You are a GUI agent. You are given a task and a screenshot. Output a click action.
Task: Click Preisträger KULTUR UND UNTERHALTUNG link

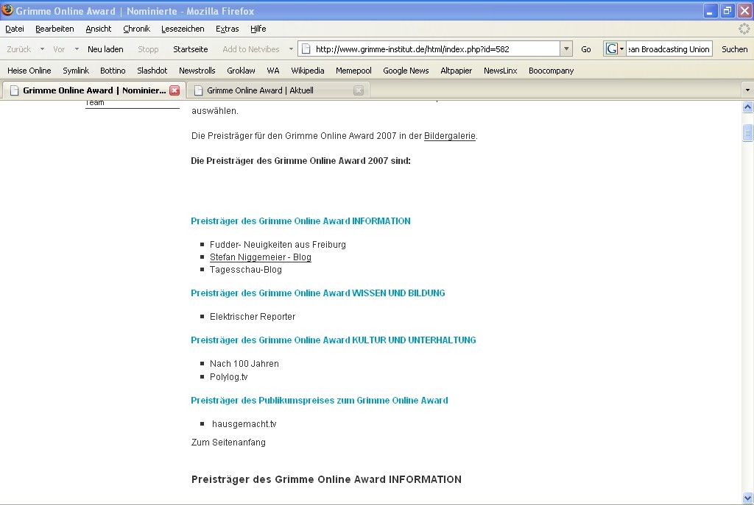coord(334,340)
